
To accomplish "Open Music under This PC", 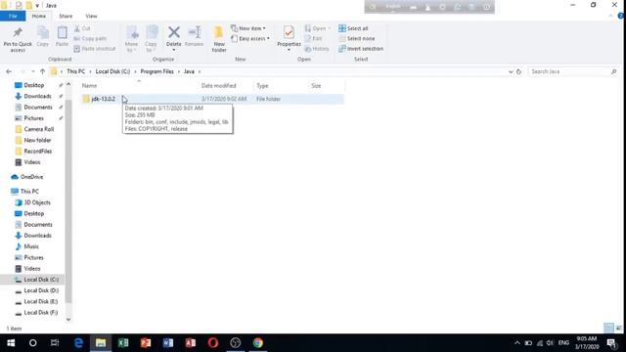I will [x=31, y=246].
